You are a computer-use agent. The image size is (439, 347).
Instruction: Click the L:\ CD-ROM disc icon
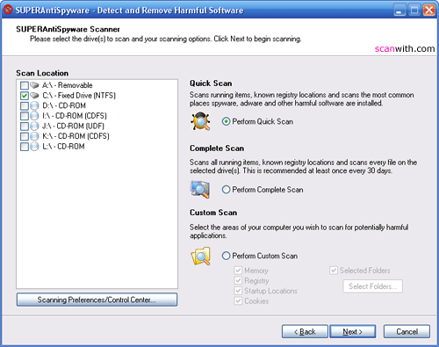34,147
